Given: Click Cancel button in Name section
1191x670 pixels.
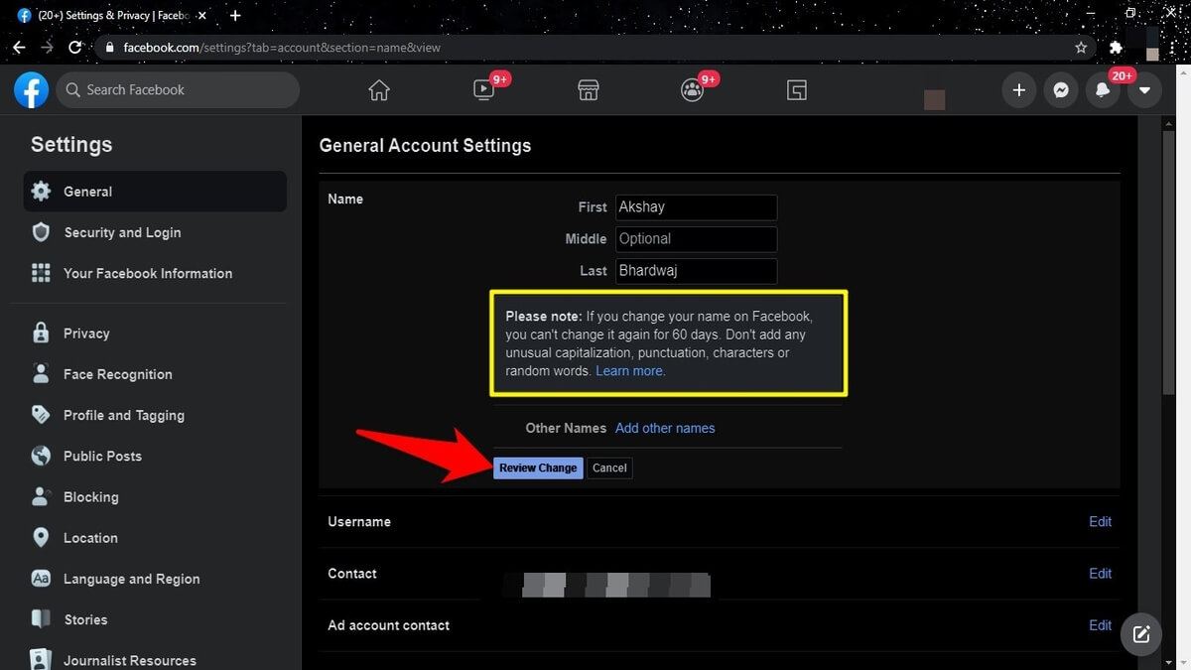Looking at the screenshot, I should coord(609,469).
